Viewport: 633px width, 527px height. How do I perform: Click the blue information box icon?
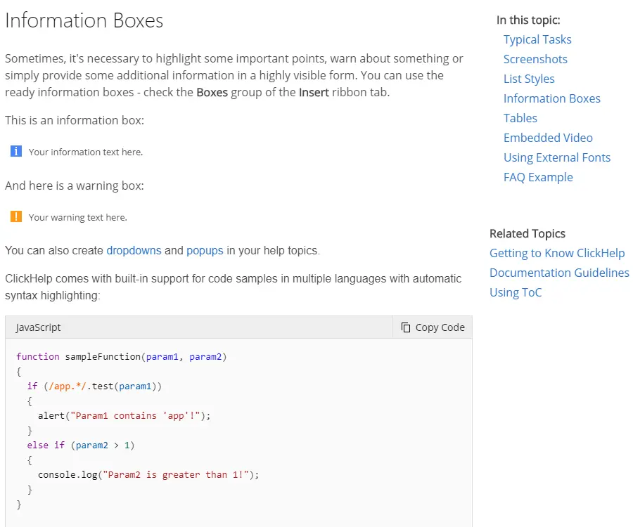point(17,151)
